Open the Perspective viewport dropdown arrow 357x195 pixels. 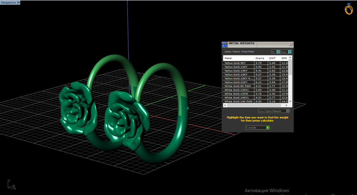coord(19,2)
